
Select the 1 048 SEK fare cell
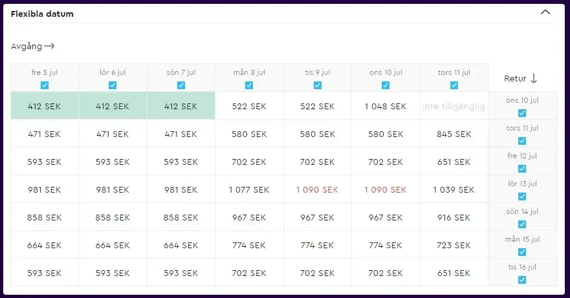(386, 106)
